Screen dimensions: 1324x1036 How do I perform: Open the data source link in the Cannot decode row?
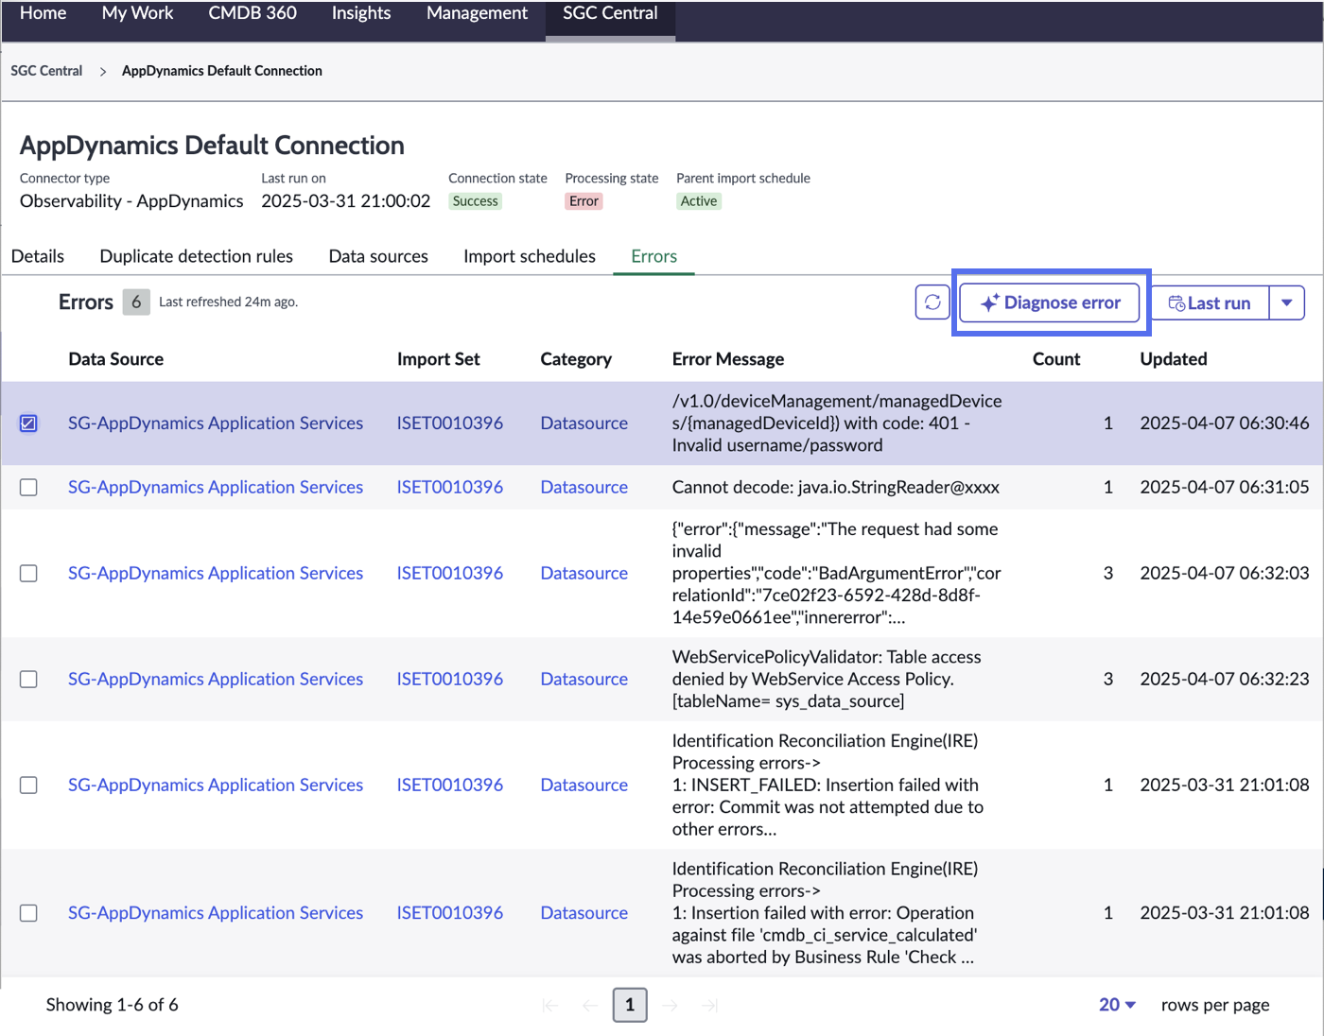(216, 487)
